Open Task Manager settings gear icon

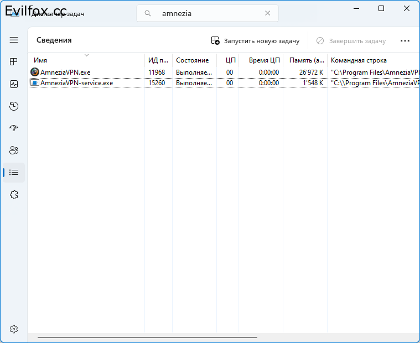14,329
